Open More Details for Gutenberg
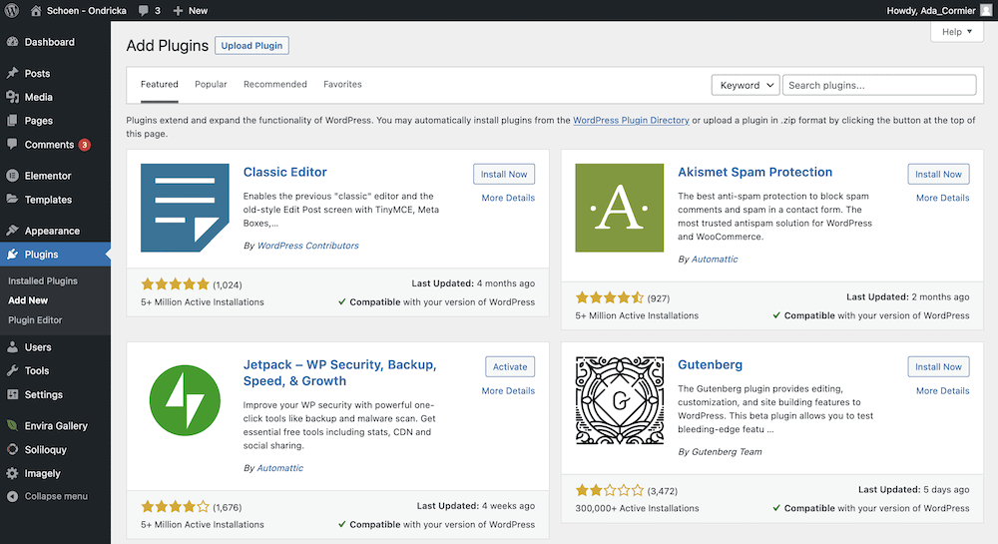Screen dimensions: 998x544 tap(943, 390)
